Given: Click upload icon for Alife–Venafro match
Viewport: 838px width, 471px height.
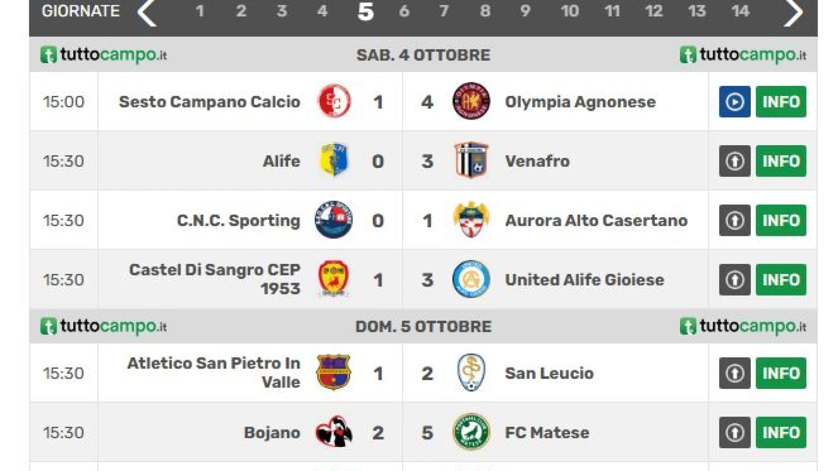Looking at the screenshot, I should pyautogui.click(x=735, y=161).
